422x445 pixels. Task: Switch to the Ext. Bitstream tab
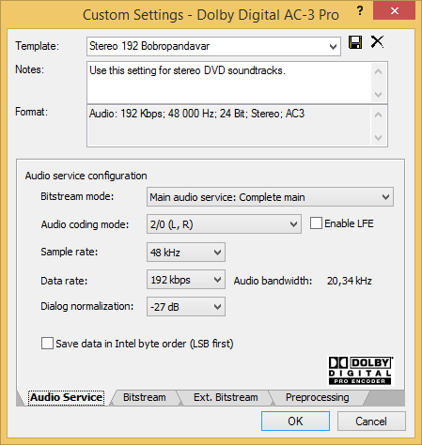(226, 397)
